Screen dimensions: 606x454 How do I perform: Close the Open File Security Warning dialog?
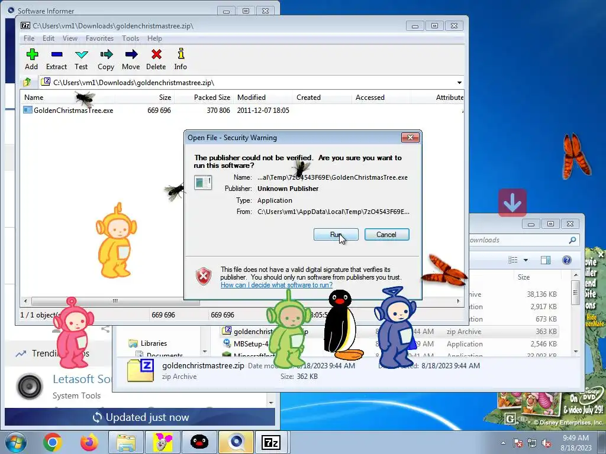[410, 137]
